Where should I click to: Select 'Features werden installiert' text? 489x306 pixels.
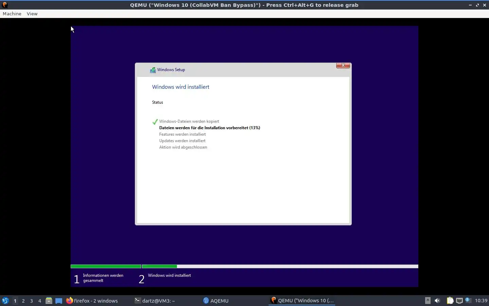coord(182,134)
